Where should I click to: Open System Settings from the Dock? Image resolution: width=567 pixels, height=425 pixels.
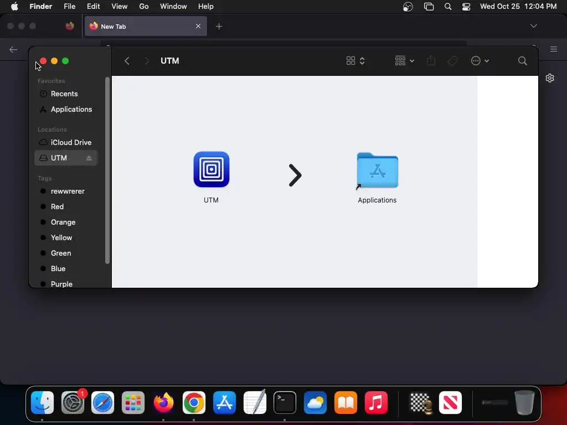(73, 403)
